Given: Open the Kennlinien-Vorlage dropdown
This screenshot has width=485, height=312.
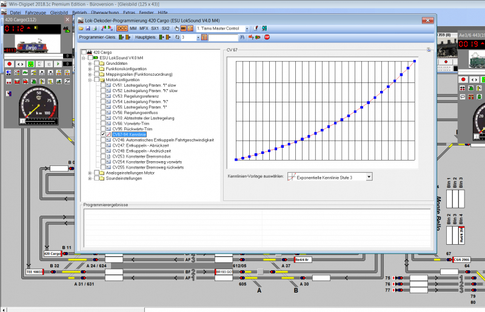Looking at the screenshot, I should click(x=369, y=176).
